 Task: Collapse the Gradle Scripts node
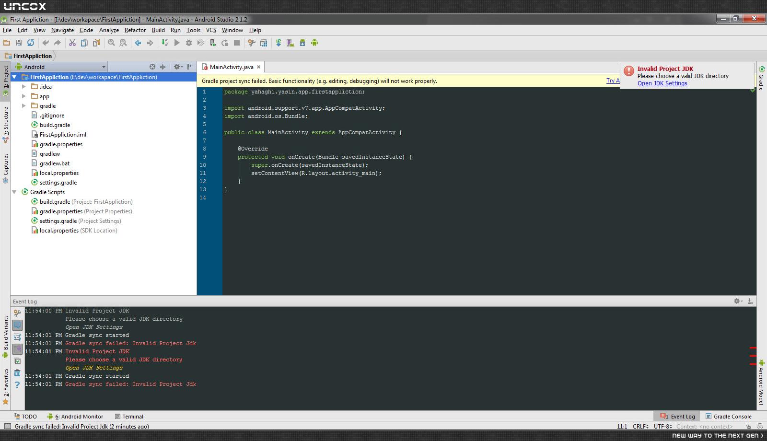pos(14,192)
